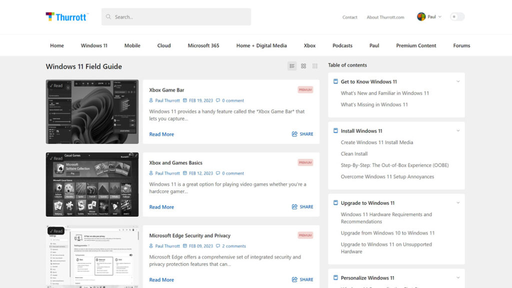Viewport: 512px width, 288px height.
Task: Collapse the Install Windows 11 section
Action: pyautogui.click(x=458, y=130)
